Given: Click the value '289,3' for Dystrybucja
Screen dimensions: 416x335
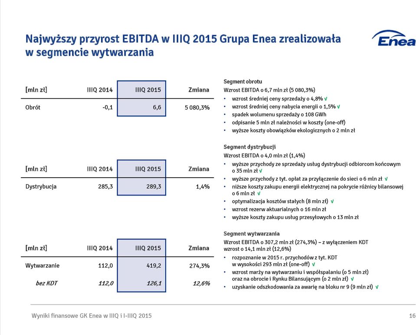Looking at the screenshot, I should coord(154,186).
